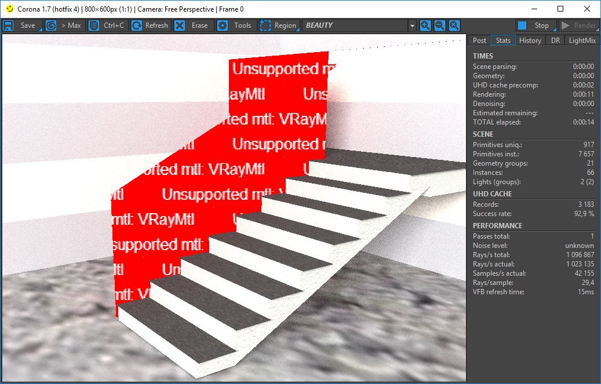Click the Region dashed-rectangle icon
Screen dimensions: 601x384
pos(265,25)
